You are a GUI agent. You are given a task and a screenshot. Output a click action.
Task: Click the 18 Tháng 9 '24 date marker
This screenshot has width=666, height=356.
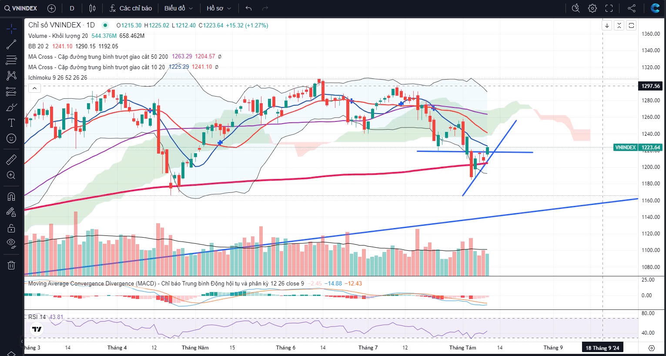(602, 347)
